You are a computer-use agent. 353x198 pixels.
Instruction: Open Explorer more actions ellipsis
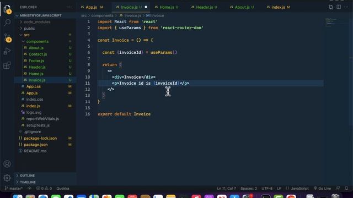[x=69, y=7]
